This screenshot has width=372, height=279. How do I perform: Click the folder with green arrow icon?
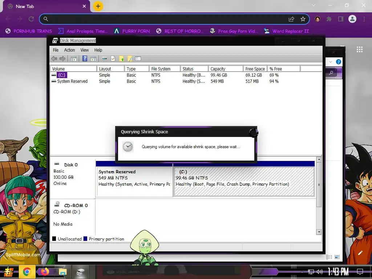pyautogui.click(x=121, y=58)
